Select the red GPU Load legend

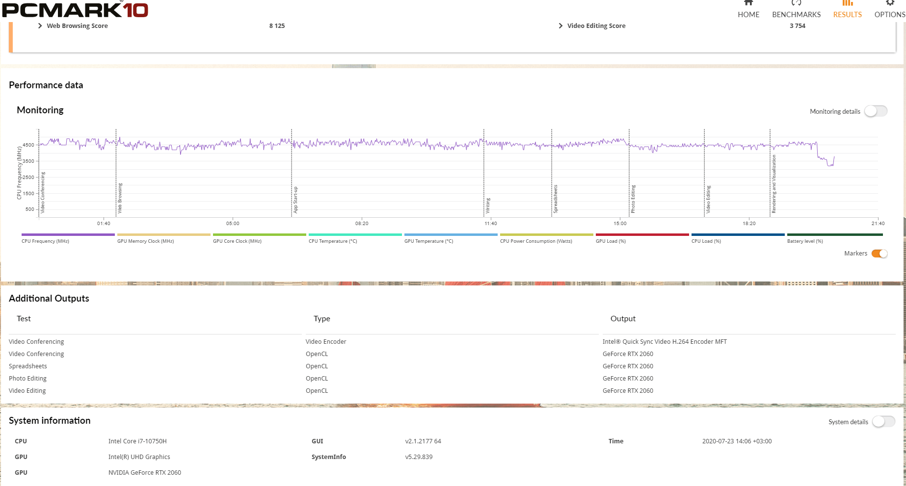(x=642, y=235)
